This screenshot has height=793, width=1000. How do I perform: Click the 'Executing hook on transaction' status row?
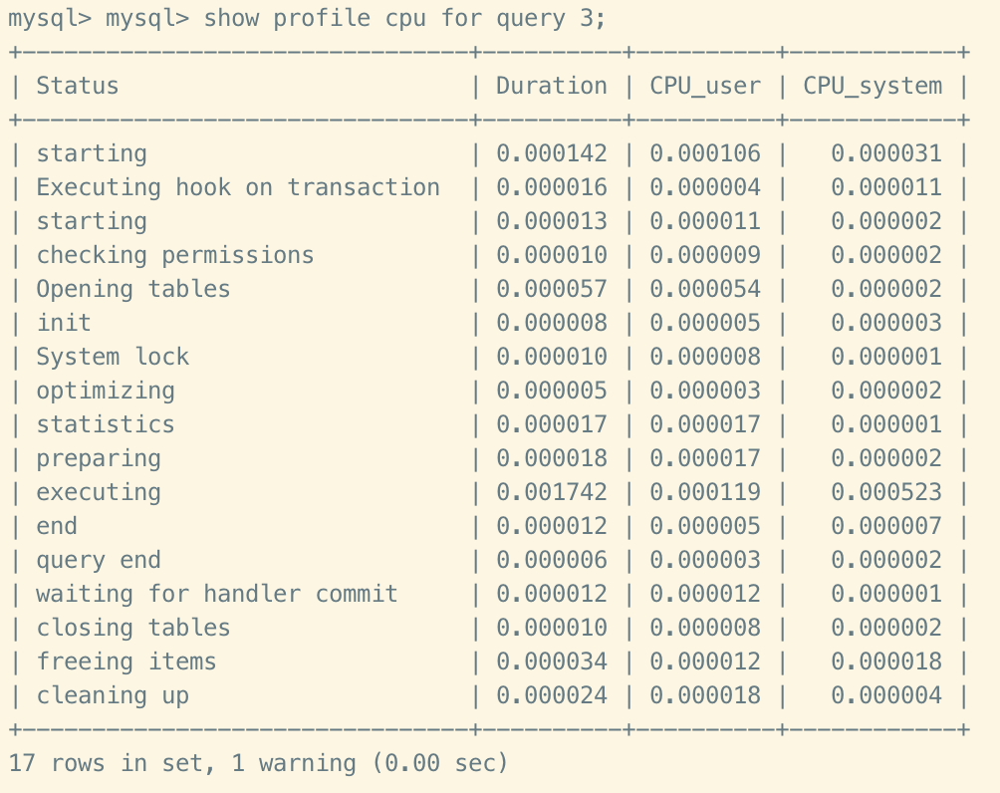[238, 187]
